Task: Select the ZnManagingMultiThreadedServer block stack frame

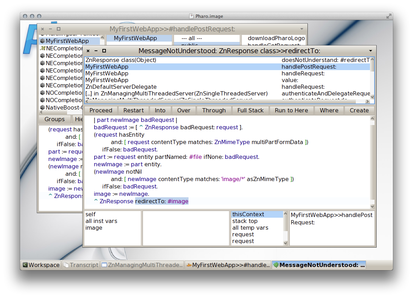Action: pos(227,94)
